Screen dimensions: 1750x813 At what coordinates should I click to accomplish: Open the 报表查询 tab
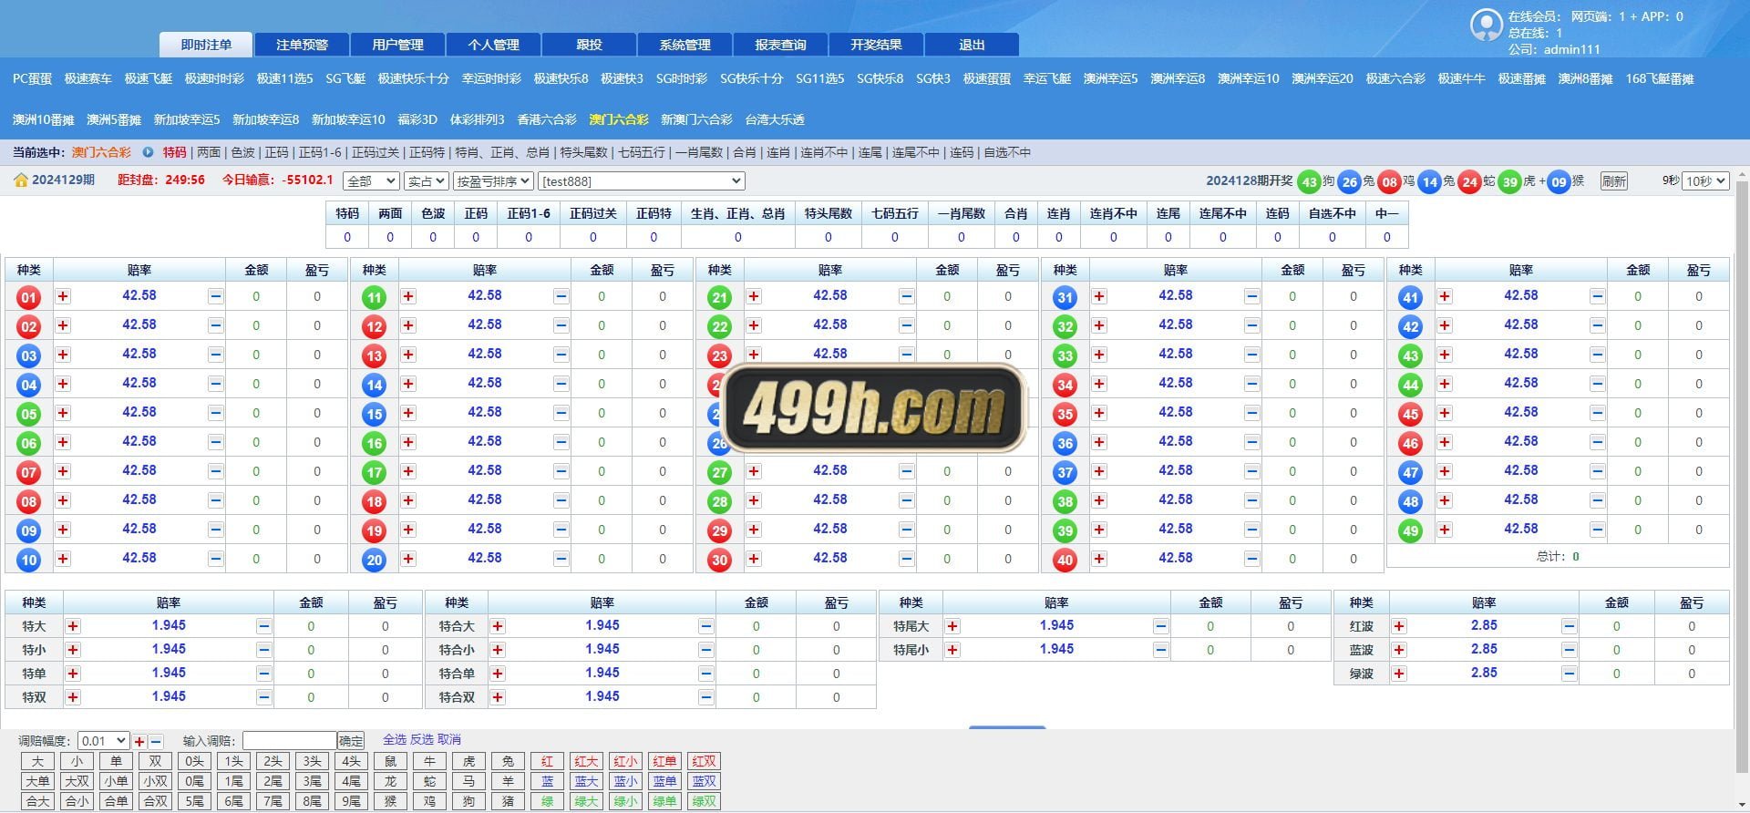[780, 45]
